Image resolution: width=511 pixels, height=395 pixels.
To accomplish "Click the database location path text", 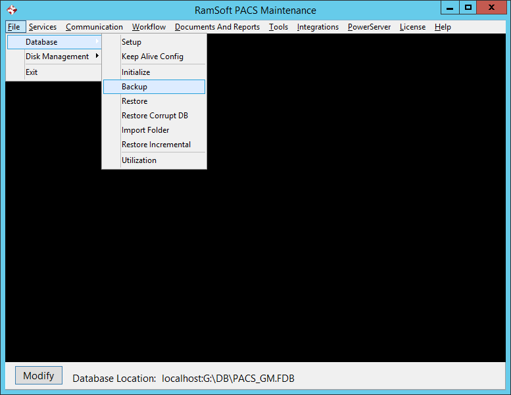I will coord(228,379).
